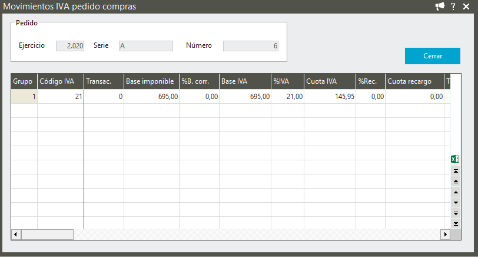Select Transac. cell with value 0

[x=104, y=97]
